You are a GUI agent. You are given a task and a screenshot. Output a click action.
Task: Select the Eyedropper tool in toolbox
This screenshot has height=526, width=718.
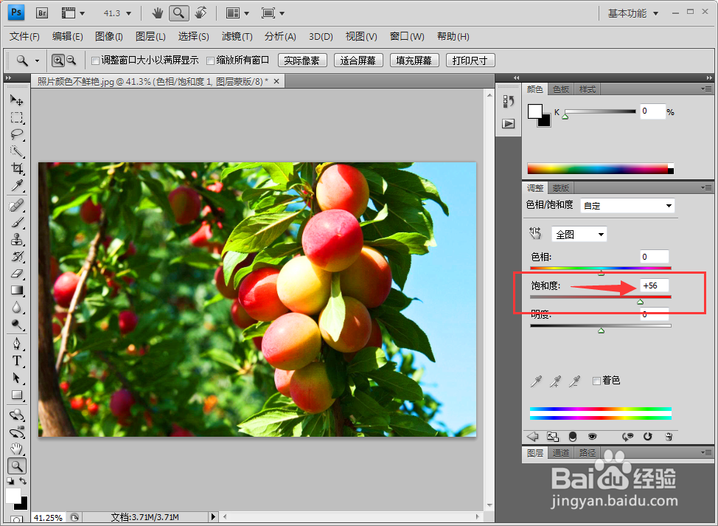tap(17, 186)
